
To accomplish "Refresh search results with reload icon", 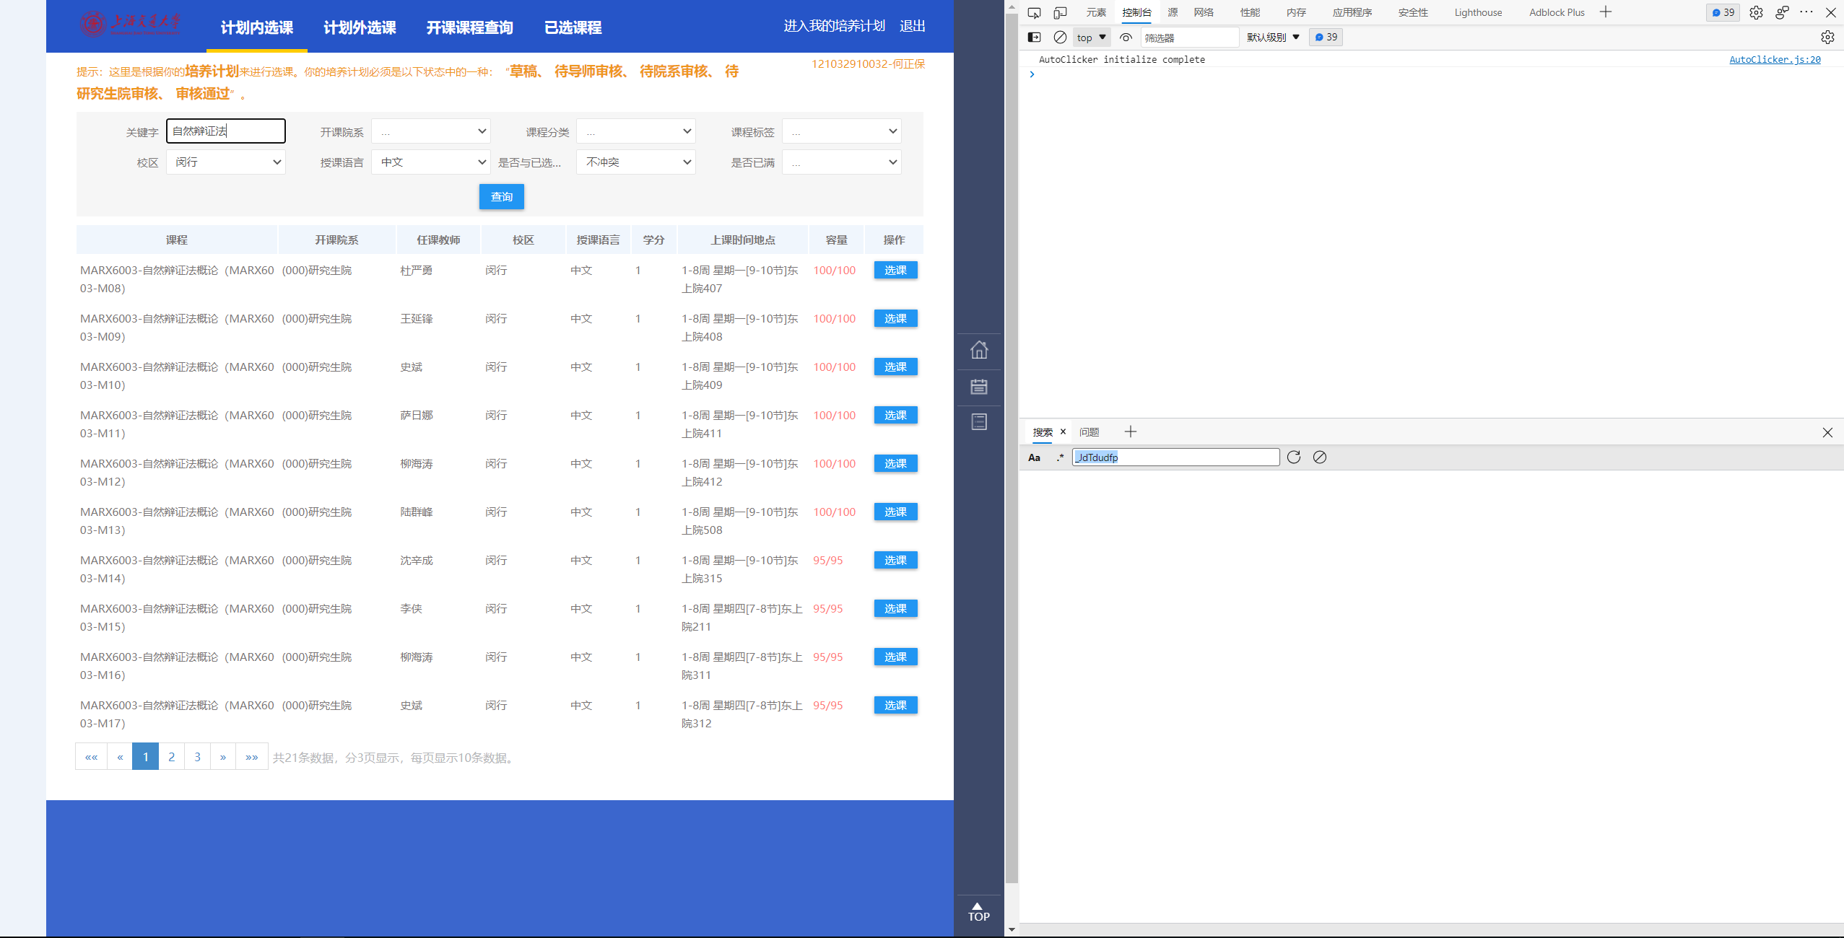I will pyautogui.click(x=1294, y=457).
